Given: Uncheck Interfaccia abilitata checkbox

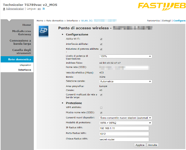Looking at the screenshot, I should tap(101, 44).
